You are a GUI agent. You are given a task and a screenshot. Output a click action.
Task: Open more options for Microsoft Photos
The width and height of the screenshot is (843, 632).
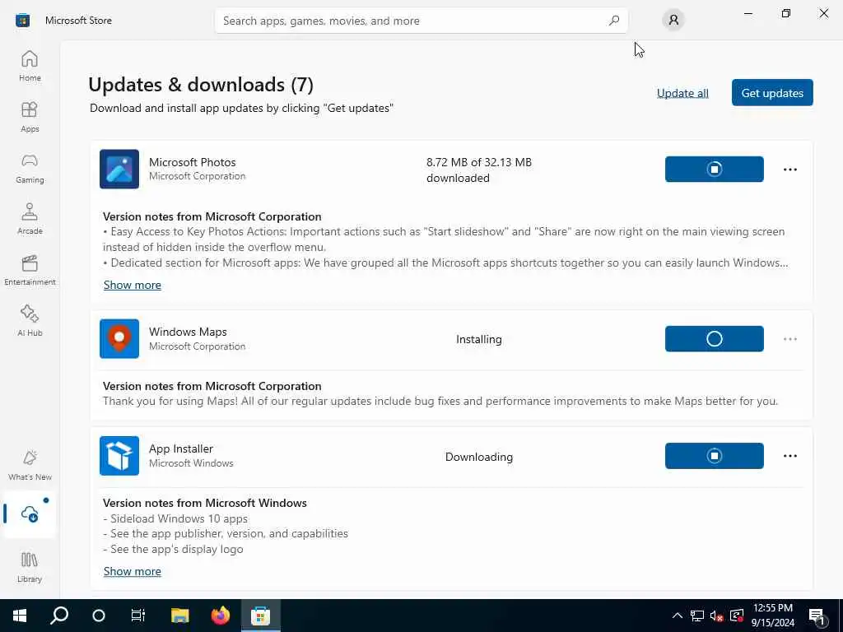(x=789, y=170)
